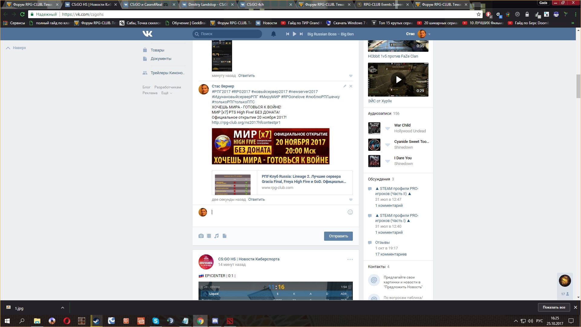Screen dimensions: 581x327
Task: Open the rpg-club.org contest link
Action: pyautogui.click(x=246, y=123)
